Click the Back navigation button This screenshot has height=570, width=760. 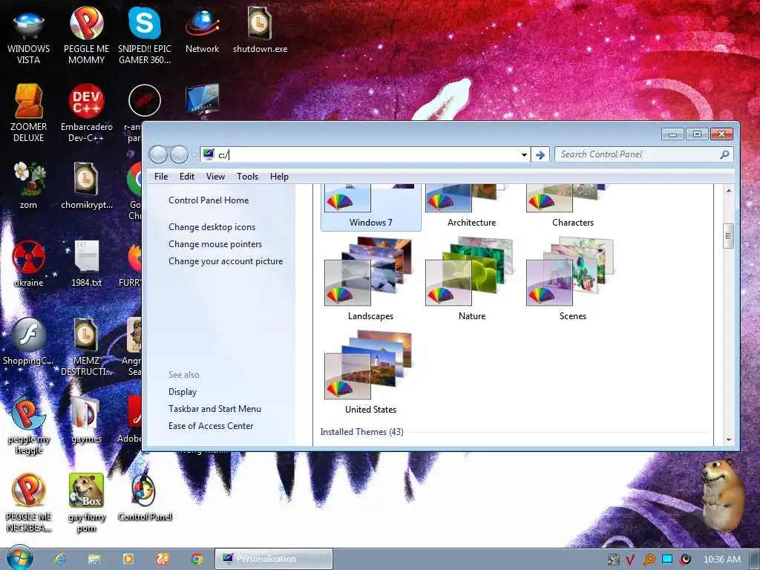(x=158, y=154)
